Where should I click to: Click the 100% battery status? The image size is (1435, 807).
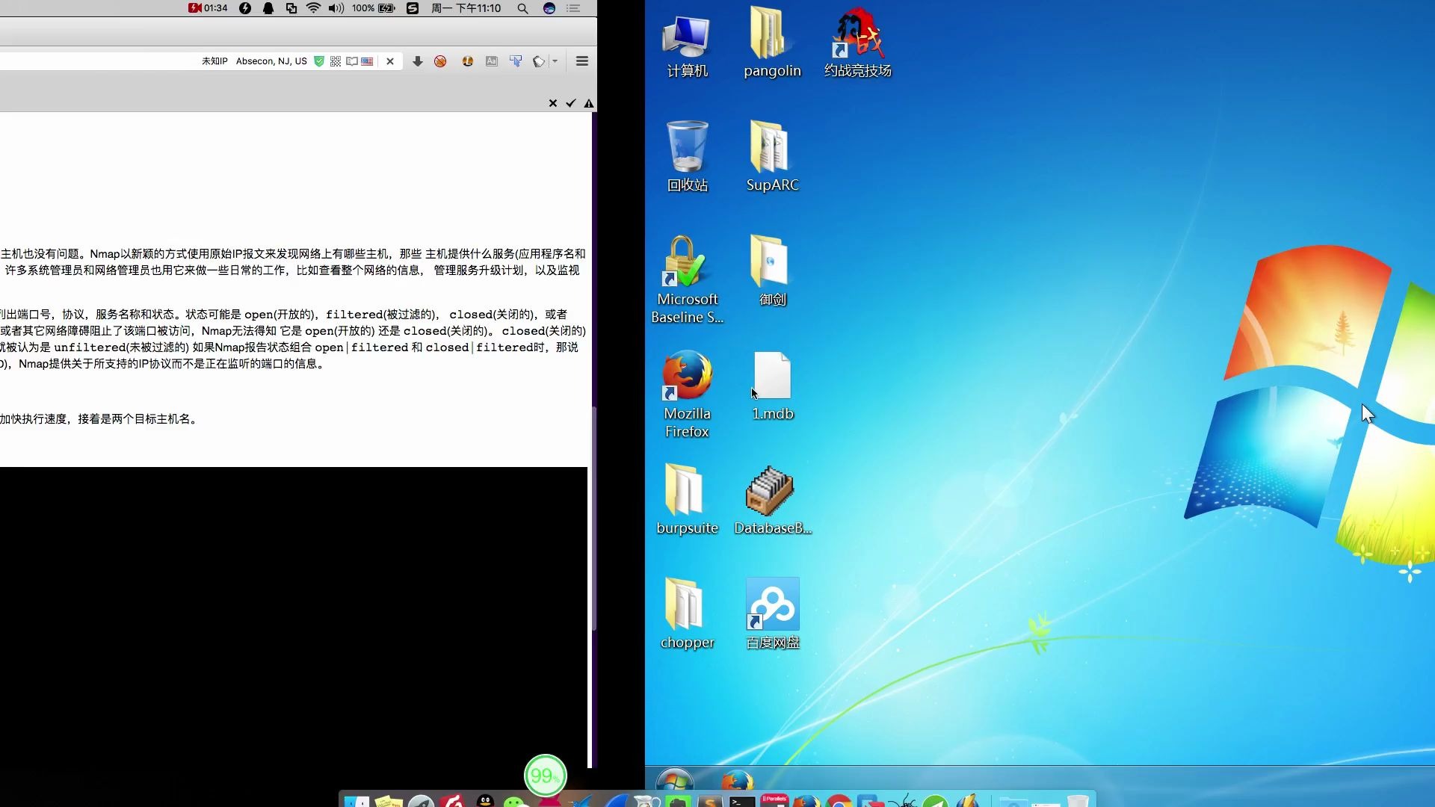coord(373,8)
